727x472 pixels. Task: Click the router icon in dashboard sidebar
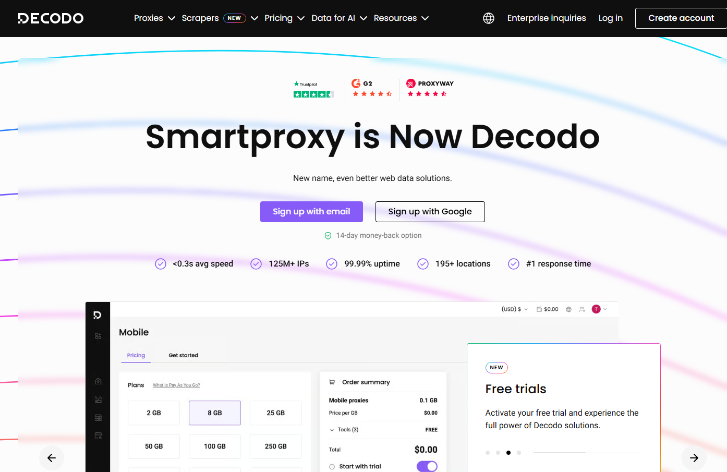point(98,400)
